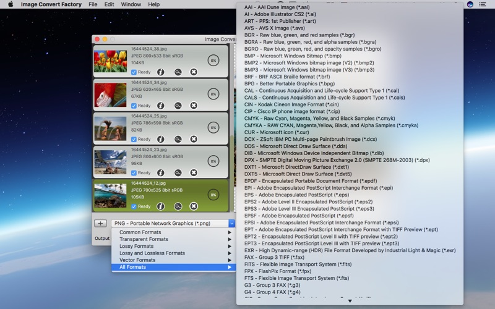Click the format list scroll-down arrow
This screenshot has height=309, width=495.
coord(350,301)
